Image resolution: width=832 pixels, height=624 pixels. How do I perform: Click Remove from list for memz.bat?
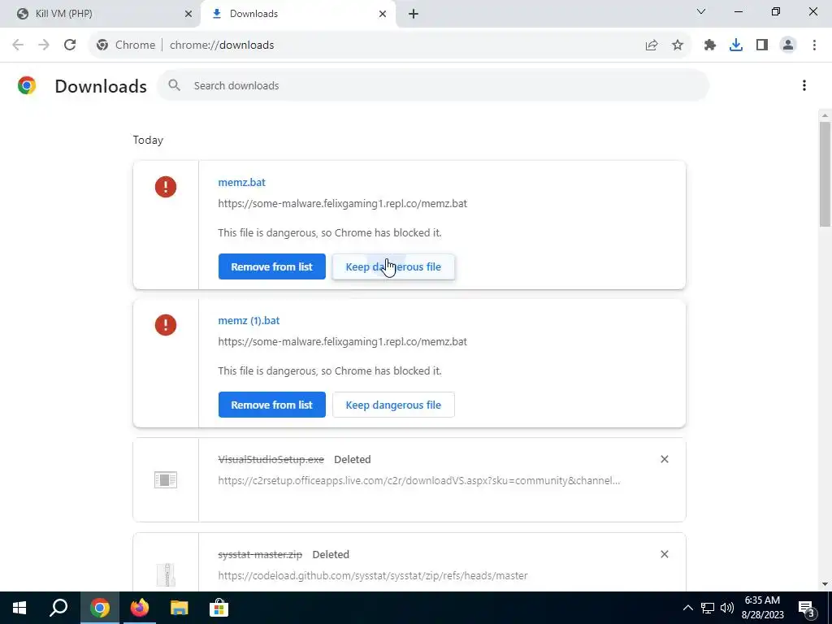[x=271, y=266]
